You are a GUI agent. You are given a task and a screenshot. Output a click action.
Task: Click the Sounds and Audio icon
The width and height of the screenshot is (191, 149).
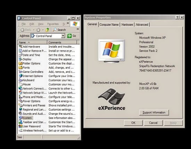pyautogui.click(x=20, y=114)
